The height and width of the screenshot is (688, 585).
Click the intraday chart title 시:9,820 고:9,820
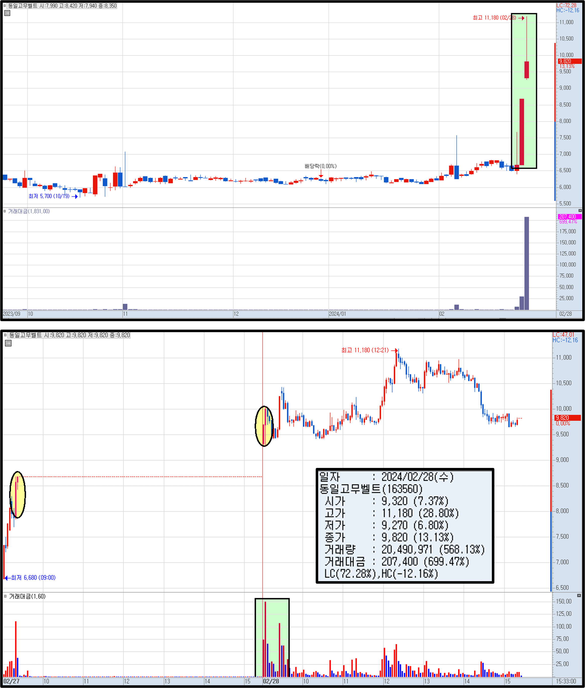[x=69, y=335]
